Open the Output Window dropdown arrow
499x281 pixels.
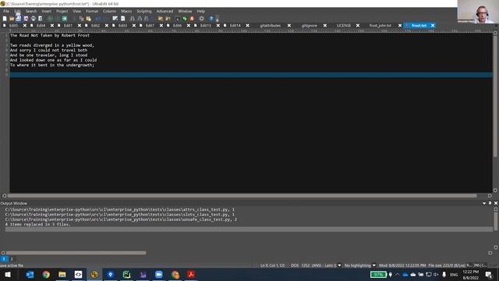[x=484, y=203]
